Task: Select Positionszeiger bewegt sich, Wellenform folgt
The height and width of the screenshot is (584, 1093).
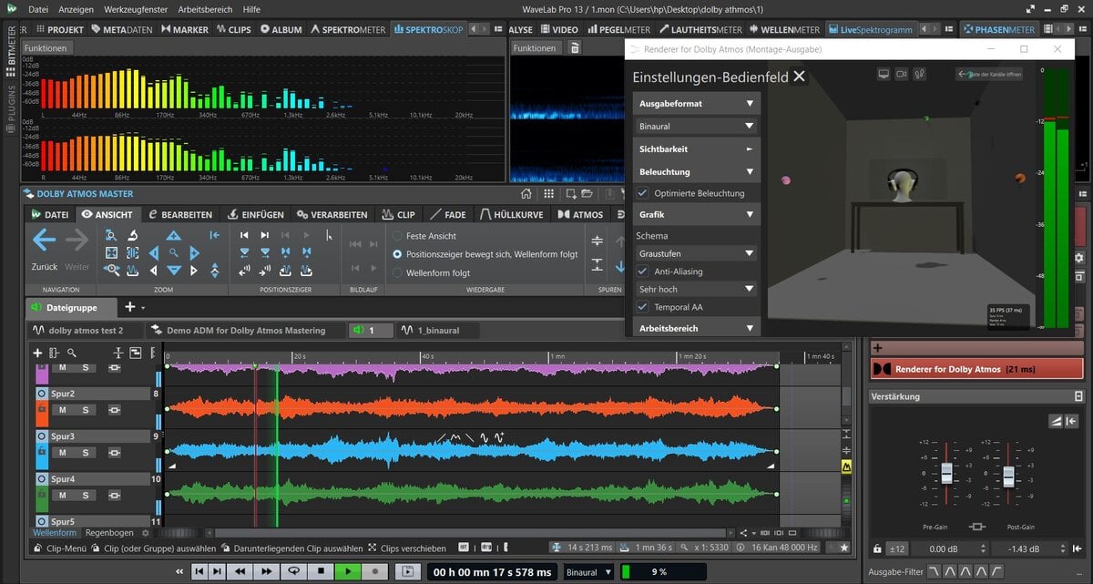Action: pyautogui.click(x=397, y=254)
